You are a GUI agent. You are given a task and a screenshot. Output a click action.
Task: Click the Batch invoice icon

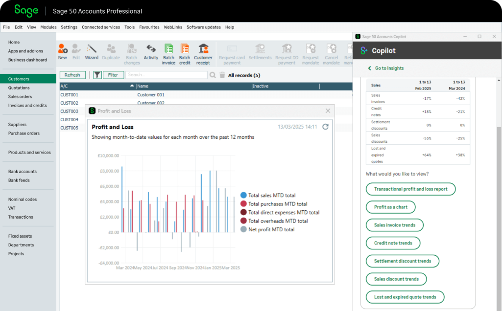point(168,53)
